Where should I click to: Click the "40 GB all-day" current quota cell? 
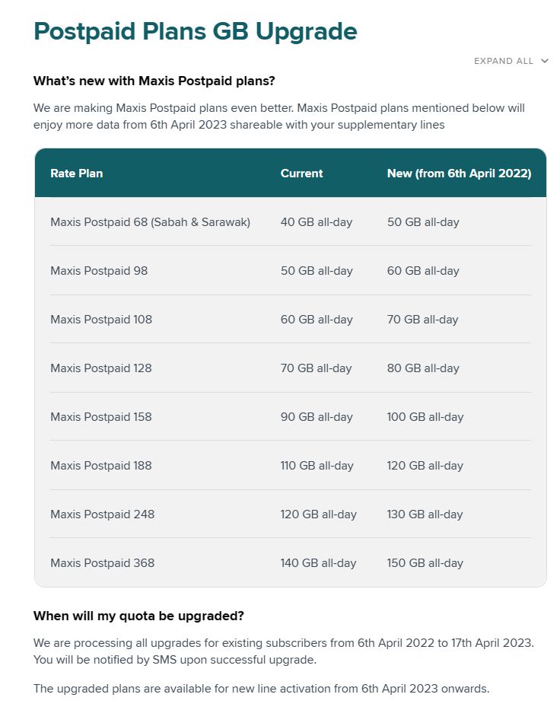(x=317, y=222)
